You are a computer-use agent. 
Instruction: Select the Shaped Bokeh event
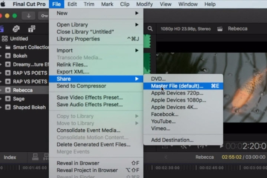click(x=29, y=107)
